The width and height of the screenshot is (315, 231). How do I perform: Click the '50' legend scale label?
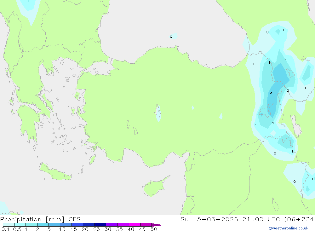click(154, 229)
